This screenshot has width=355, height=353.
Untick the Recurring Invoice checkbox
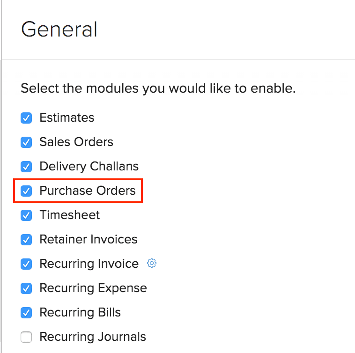pyautogui.click(x=26, y=264)
